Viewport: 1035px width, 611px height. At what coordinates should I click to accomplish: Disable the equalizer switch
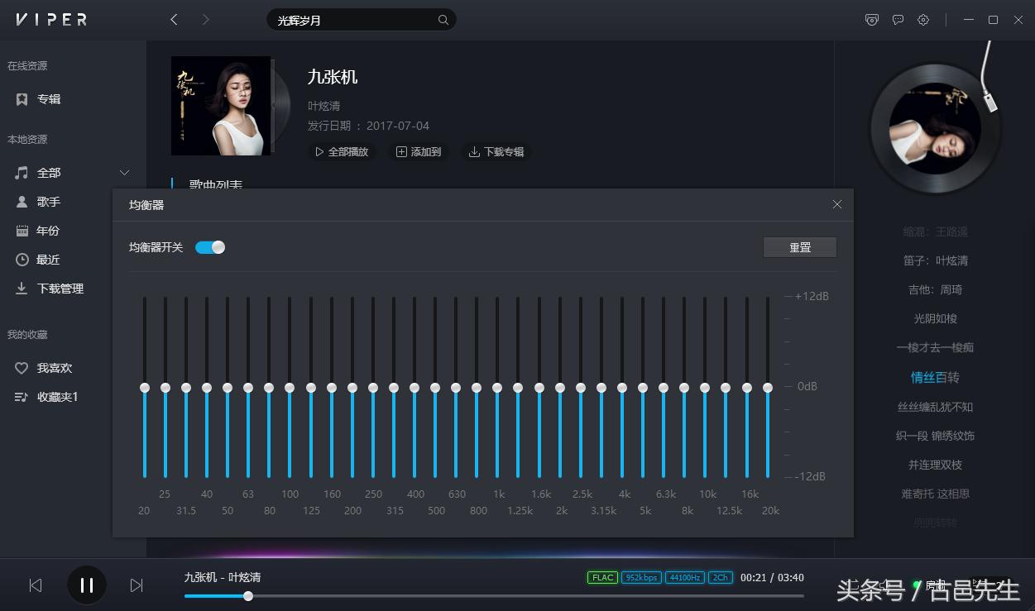[x=209, y=246]
